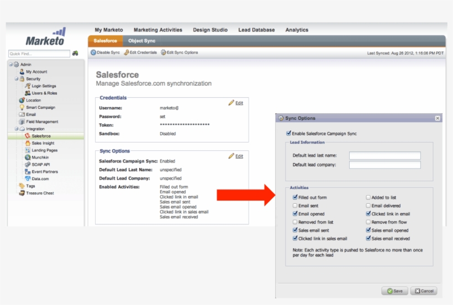Click the Integration cloud icon

(22, 129)
